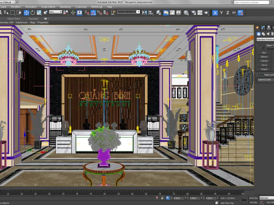274x205 pixels.
Task: Click the help keyword search field
Action: (x=251, y=2)
